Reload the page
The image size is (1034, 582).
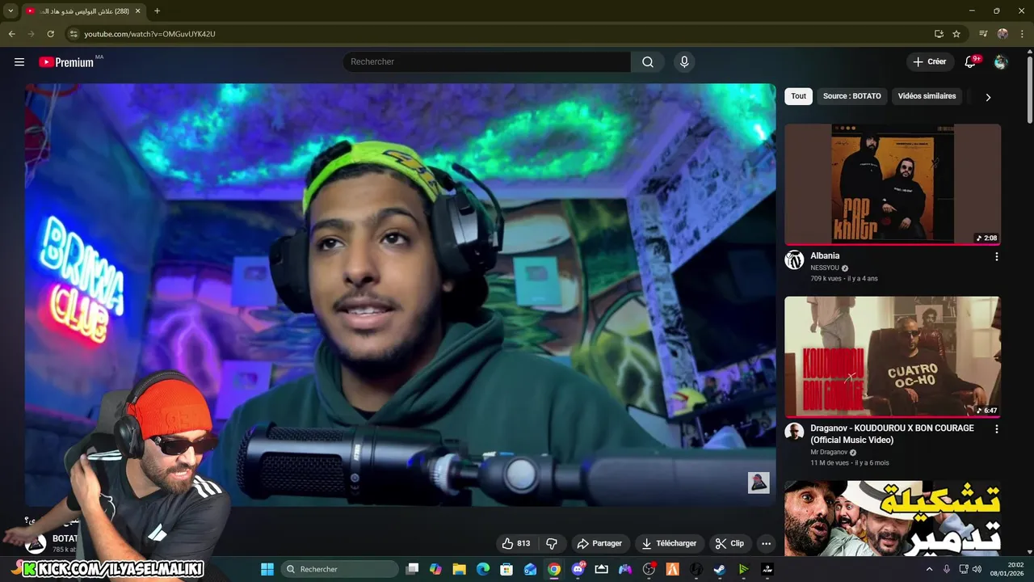50,34
